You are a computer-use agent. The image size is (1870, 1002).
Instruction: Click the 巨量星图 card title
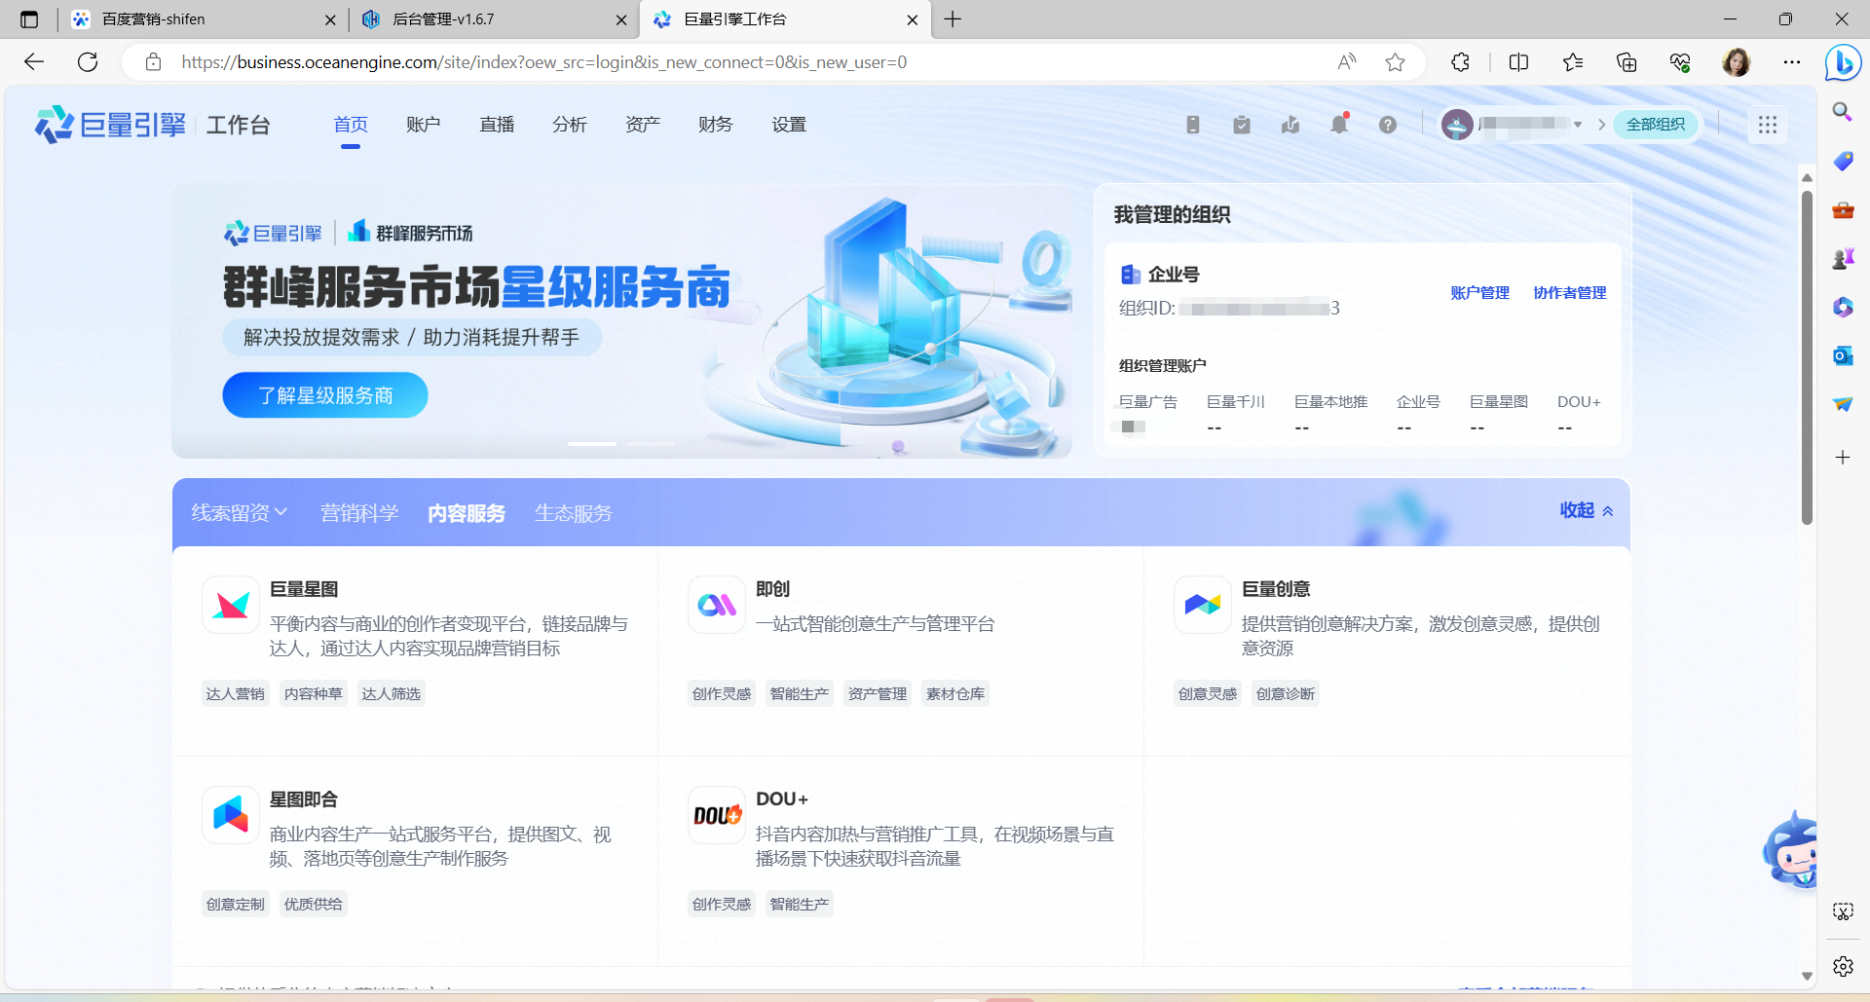click(304, 589)
